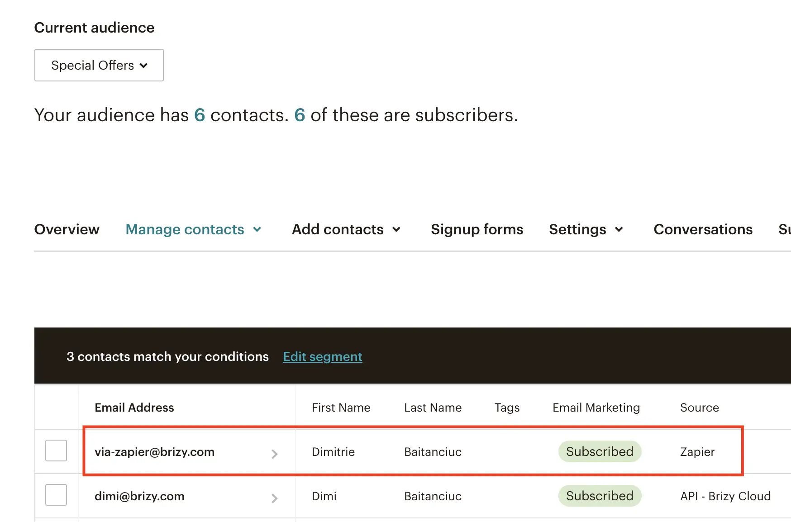
Task: Open the Special Offers audience dropdown
Action: [99, 65]
